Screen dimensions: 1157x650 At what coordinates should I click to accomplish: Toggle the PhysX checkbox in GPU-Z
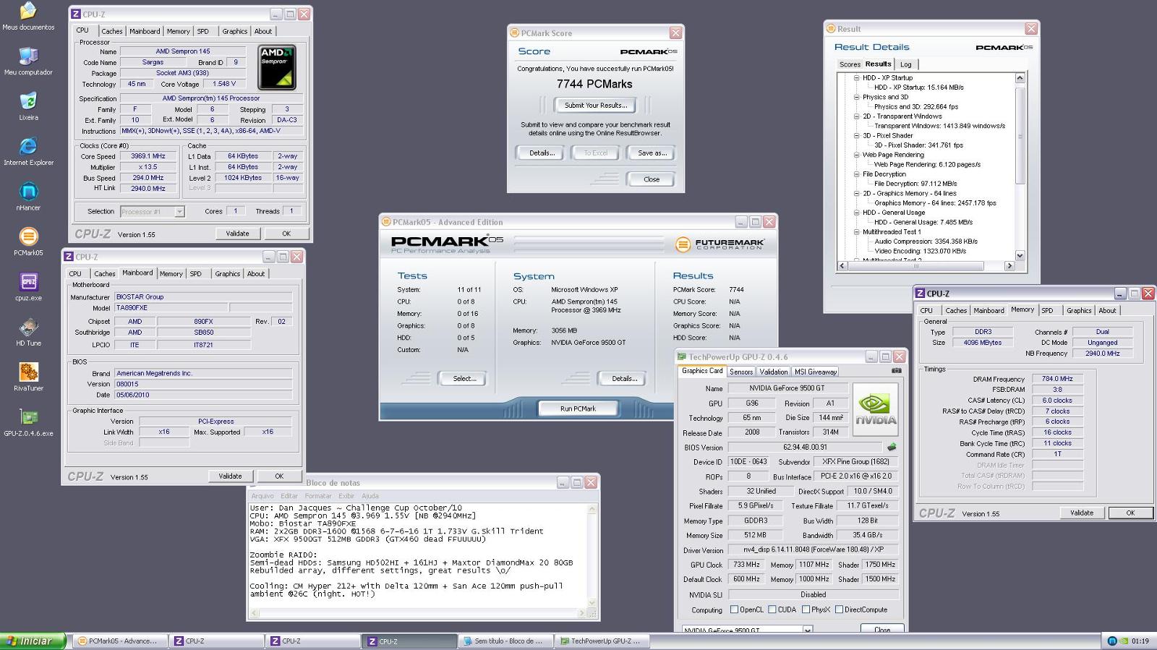(x=806, y=610)
